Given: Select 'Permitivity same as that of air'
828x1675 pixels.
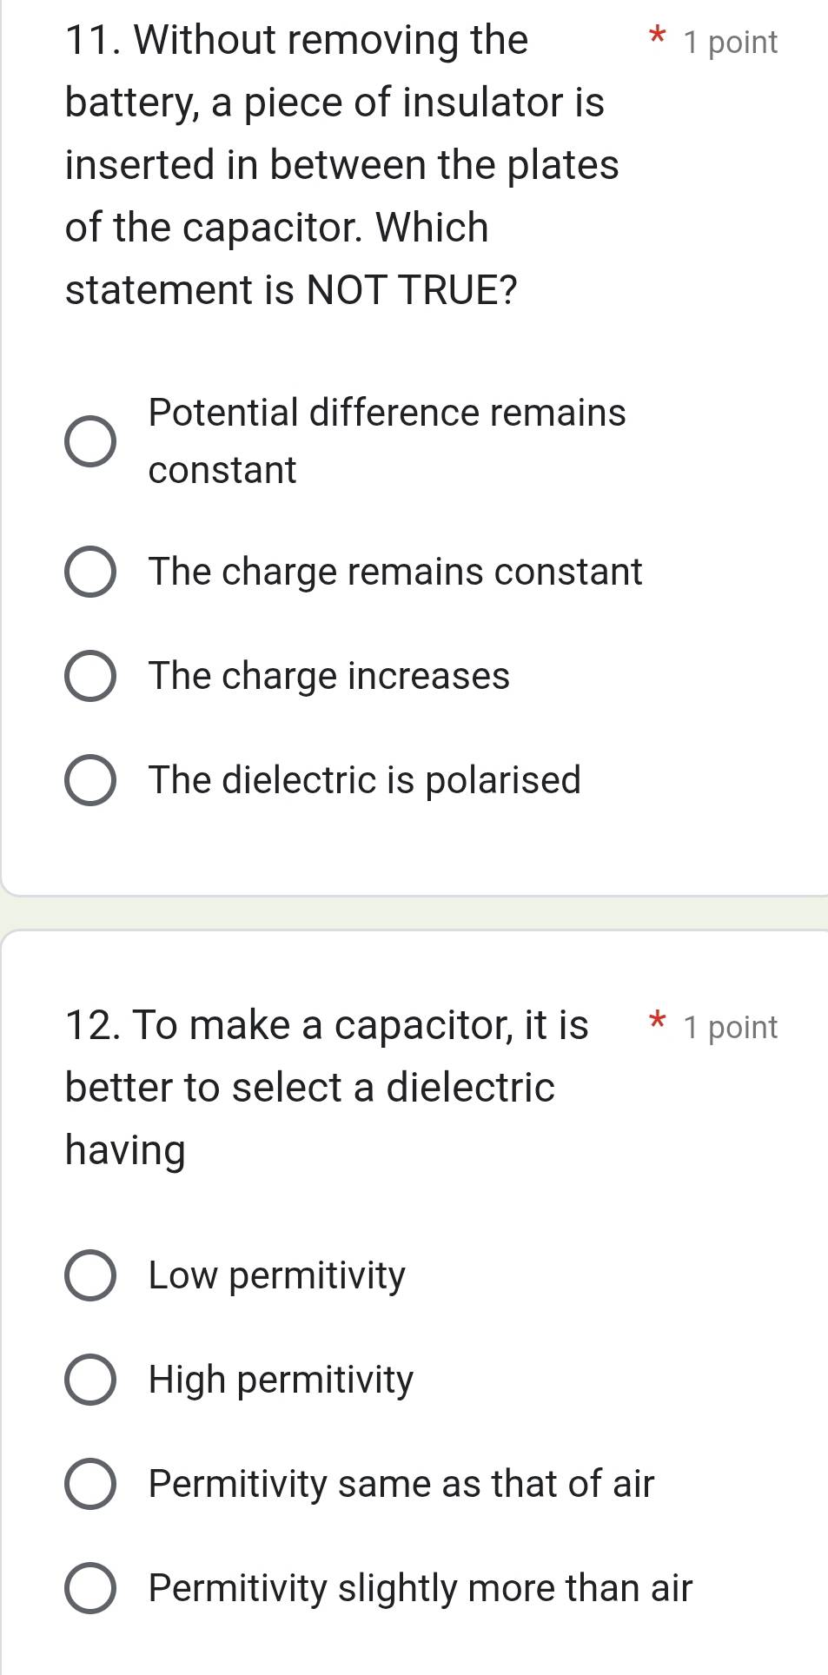Looking at the screenshot, I should coord(90,1484).
